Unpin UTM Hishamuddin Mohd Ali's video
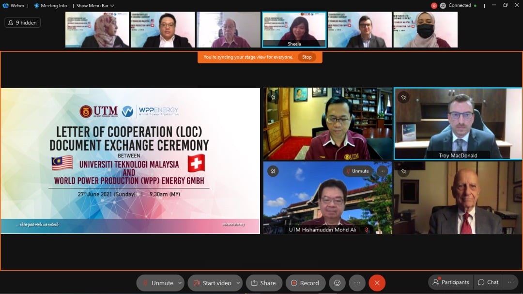 [x=273, y=171]
